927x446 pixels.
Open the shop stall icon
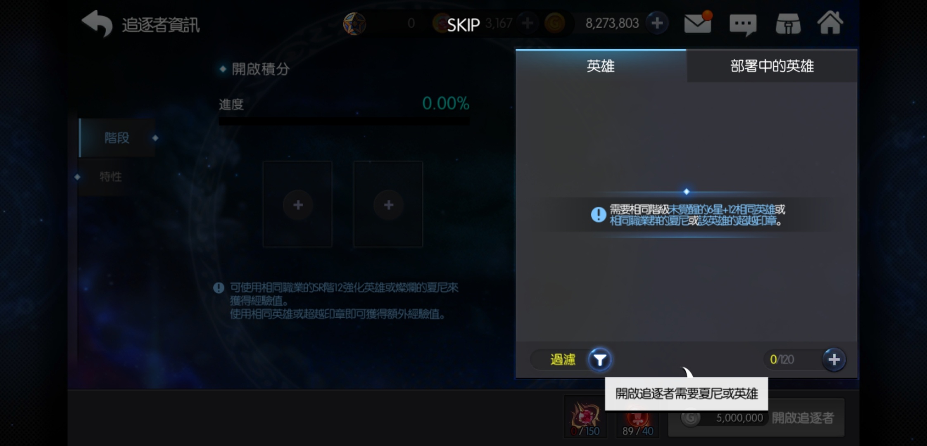click(788, 24)
